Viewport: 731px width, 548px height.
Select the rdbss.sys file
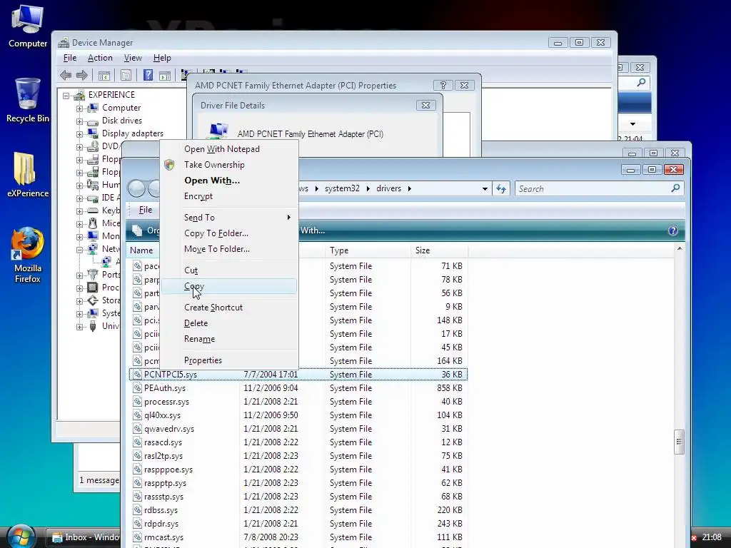pyautogui.click(x=161, y=510)
